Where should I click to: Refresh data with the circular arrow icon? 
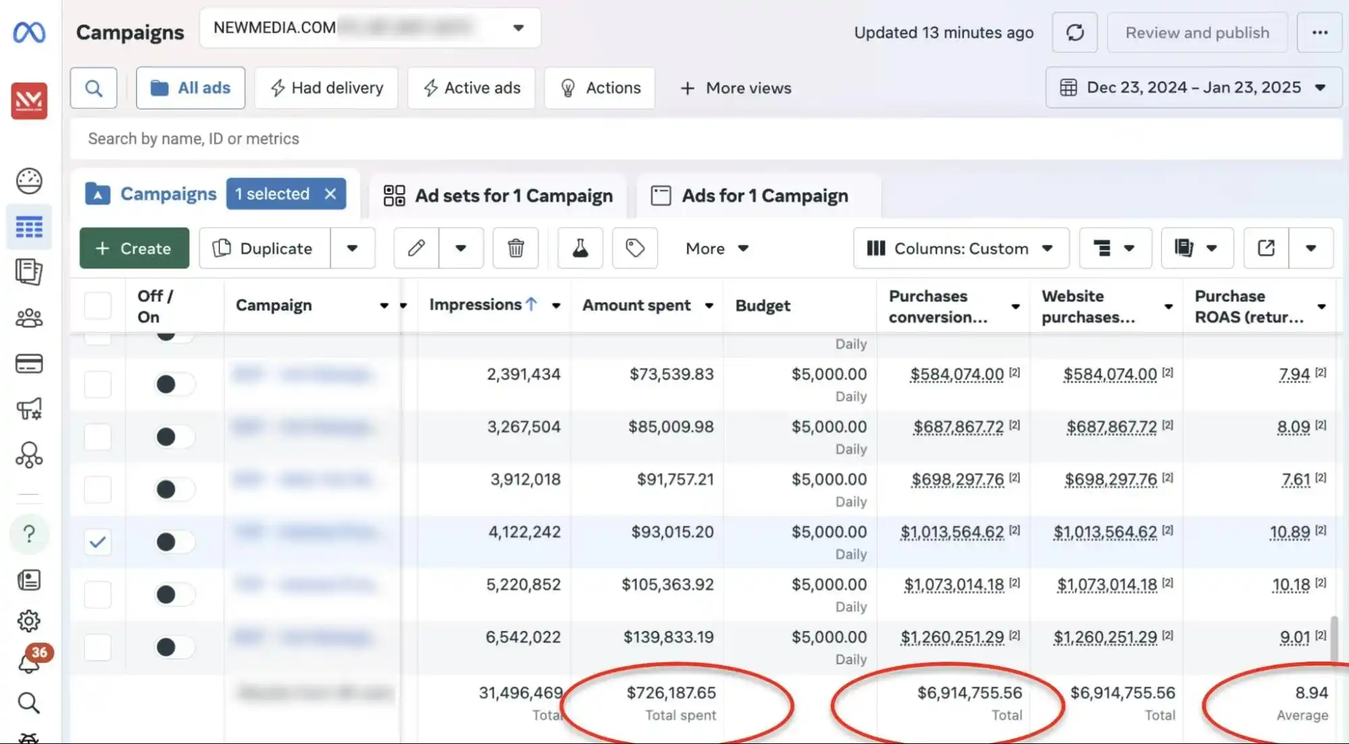click(x=1074, y=32)
